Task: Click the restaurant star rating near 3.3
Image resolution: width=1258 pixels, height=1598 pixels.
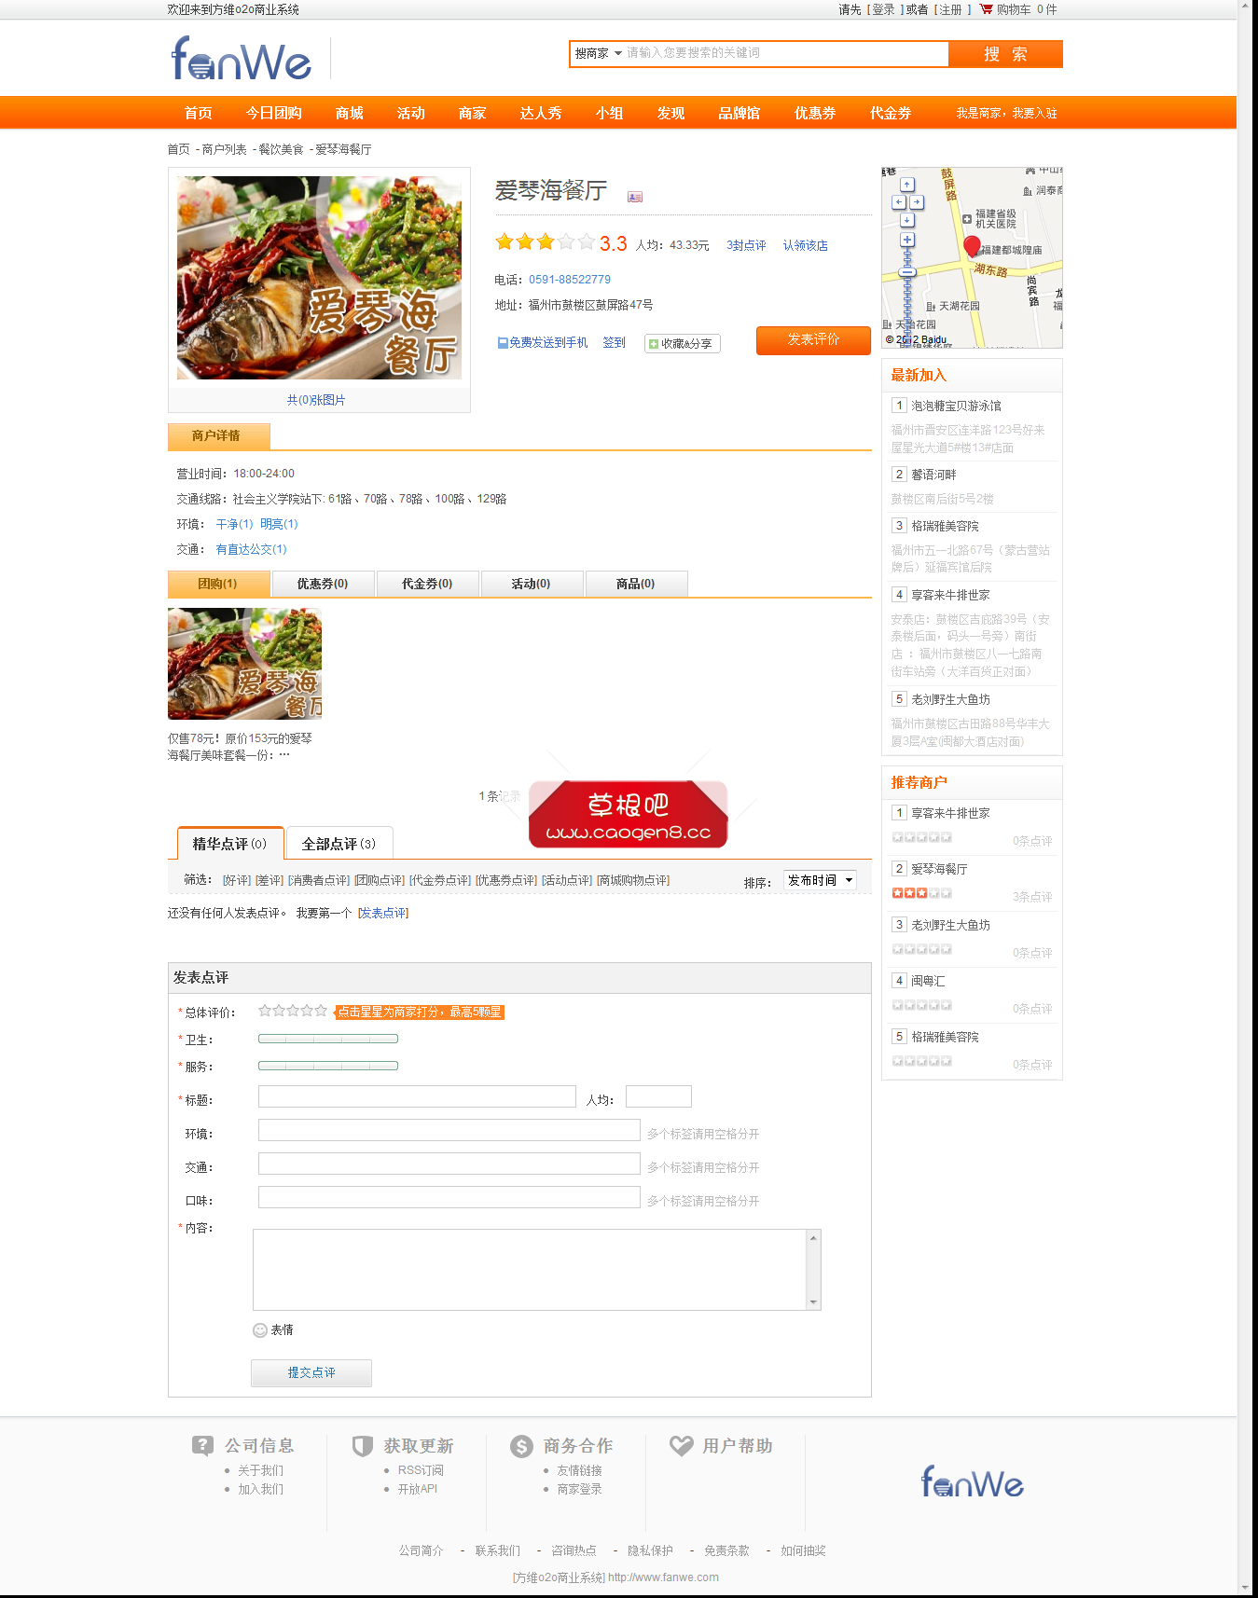Action: click(545, 242)
